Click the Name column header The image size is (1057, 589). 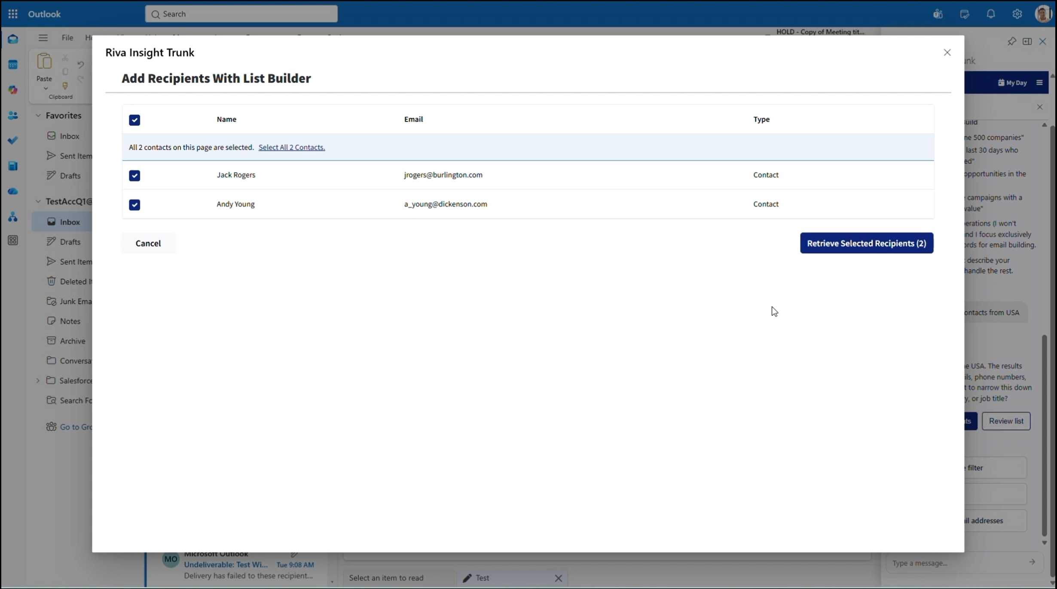226,119
